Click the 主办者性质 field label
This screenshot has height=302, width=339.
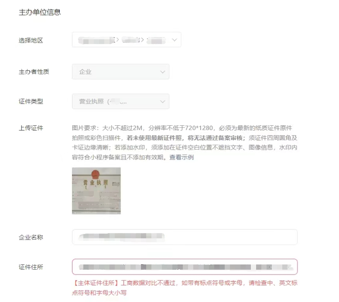(34, 72)
